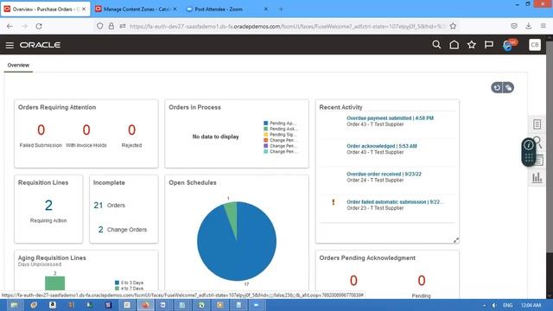Screen dimensions: 553x311
Task: Open the side panel list icon
Action: point(539,161)
